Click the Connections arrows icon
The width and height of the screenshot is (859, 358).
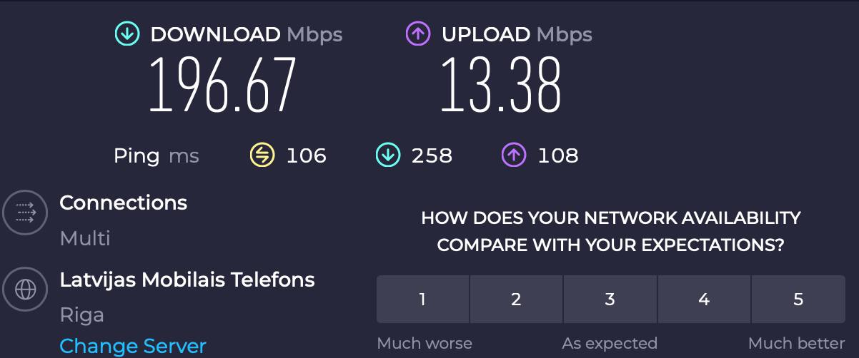click(x=26, y=212)
